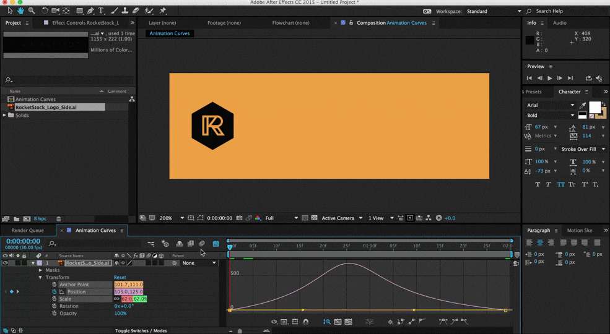Click the graph snap magnet icon
610x334 pixels.
coord(306,322)
